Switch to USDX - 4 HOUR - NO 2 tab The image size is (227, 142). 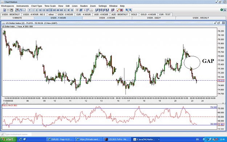[x=34, y=15]
